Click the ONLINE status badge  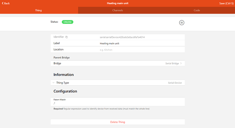coord(67,22)
